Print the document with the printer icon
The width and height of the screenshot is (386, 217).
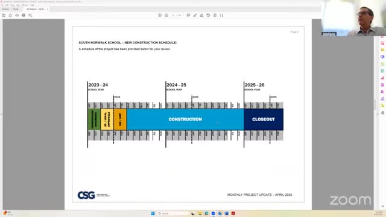point(24,15)
